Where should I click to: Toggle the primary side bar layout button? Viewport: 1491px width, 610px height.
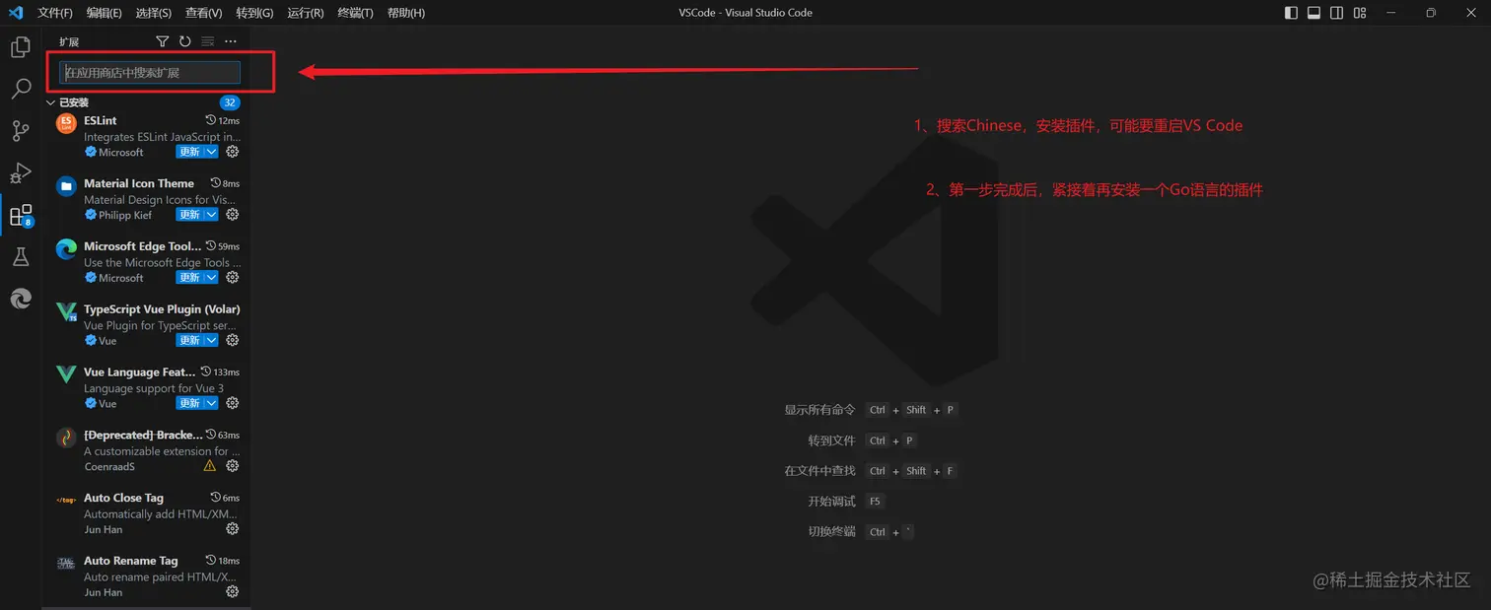pyautogui.click(x=1292, y=13)
